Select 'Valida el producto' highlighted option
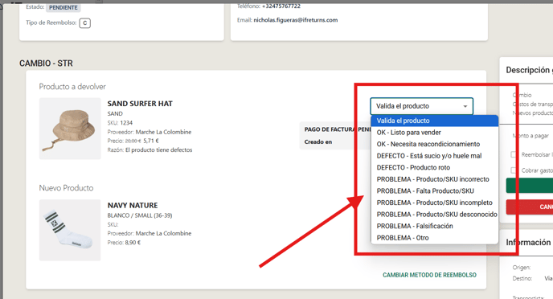Image resolution: width=553 pixels, height=299 pixels. click(435, 121)
